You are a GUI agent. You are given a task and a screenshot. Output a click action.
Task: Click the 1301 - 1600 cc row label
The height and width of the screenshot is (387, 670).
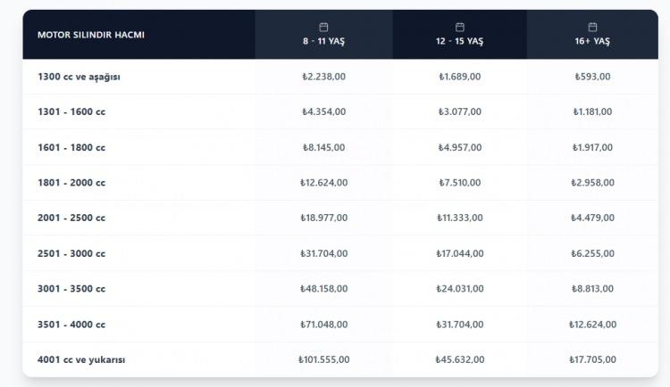coord(71,111)
